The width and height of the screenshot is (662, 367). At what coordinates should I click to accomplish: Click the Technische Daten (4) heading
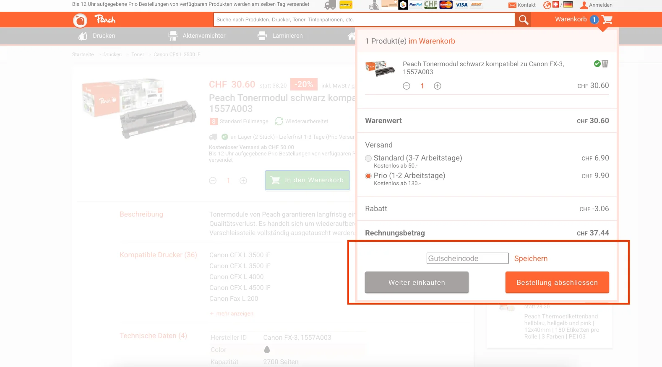click(x=153, y=336)
